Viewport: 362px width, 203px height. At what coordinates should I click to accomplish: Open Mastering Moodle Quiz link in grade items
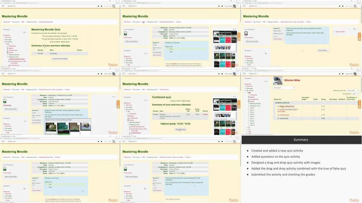[287, 106]
